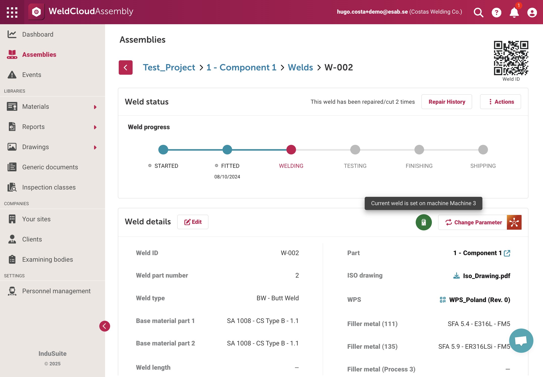The height and width of the screenshot is (377, 543).
Task: Click the download icon for ISO drawing
Action: point(456,276)
